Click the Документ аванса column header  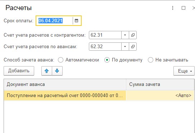(x=65, y=84)
